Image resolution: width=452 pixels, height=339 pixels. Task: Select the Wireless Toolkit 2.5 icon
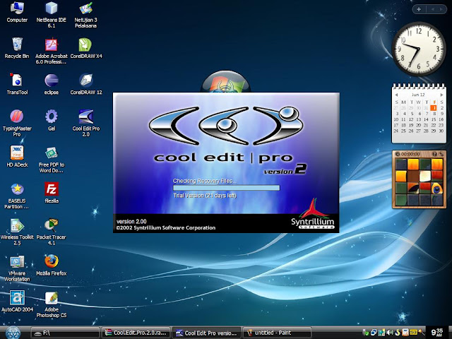(17, 232)
